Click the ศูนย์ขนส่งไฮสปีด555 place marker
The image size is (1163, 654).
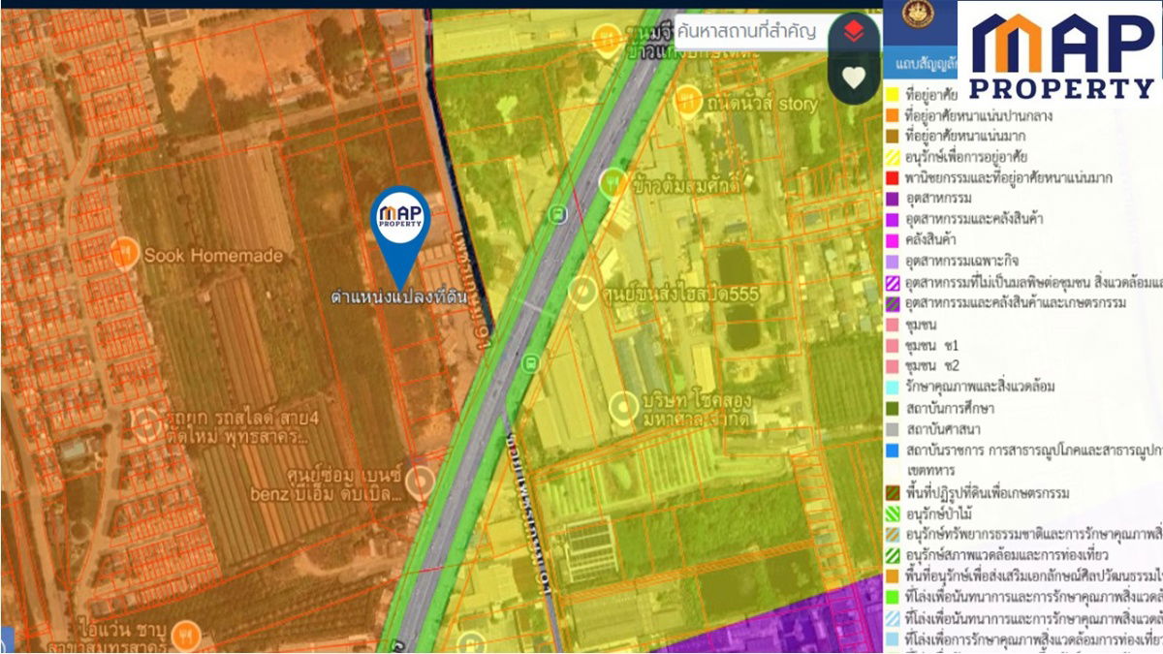click(x=581, y=291)
